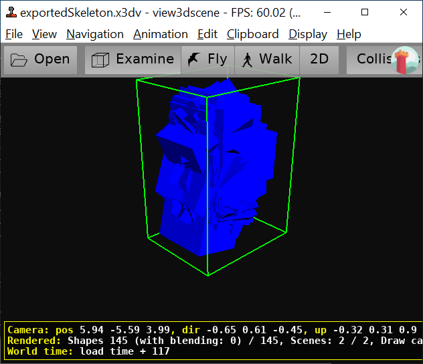Viewport: 423px width, 364px height.
Task: Open the File menu
Action: point(13,34)
